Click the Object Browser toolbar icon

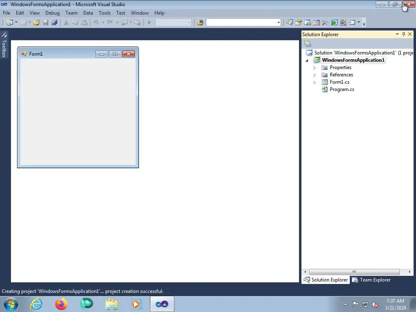point(308,23)
